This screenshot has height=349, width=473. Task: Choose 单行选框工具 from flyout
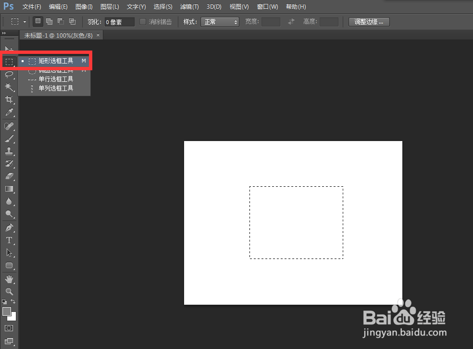click(54, 79)
